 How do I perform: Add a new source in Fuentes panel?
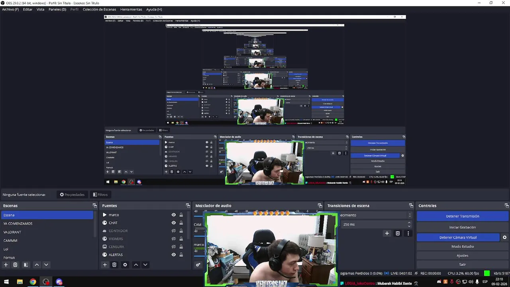105,265
